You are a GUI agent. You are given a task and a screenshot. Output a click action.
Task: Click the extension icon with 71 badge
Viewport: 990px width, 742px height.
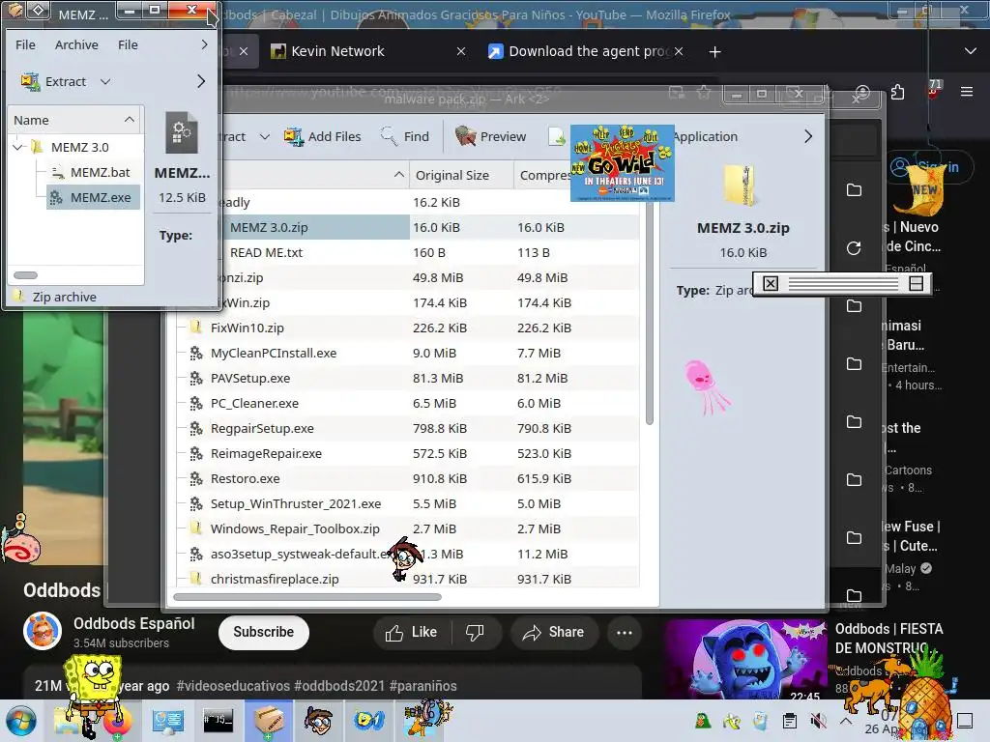[x=933, y=89]
